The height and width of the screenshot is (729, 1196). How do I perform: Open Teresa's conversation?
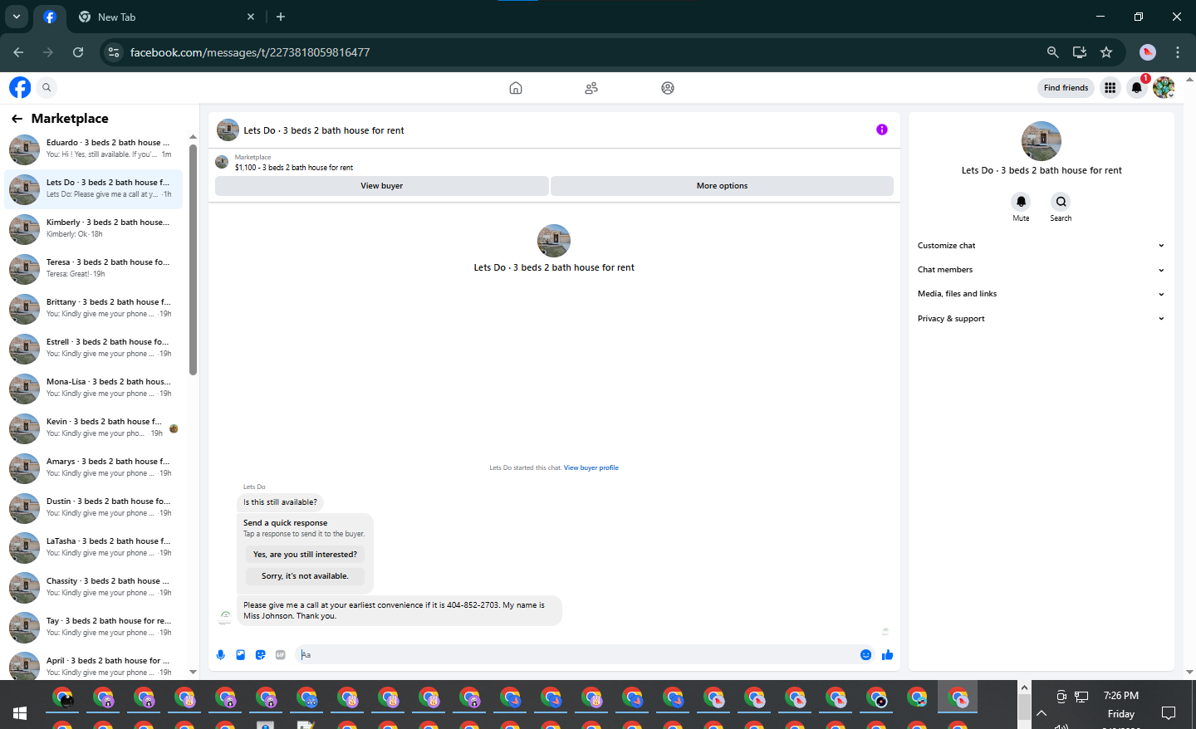click(93, 268)
